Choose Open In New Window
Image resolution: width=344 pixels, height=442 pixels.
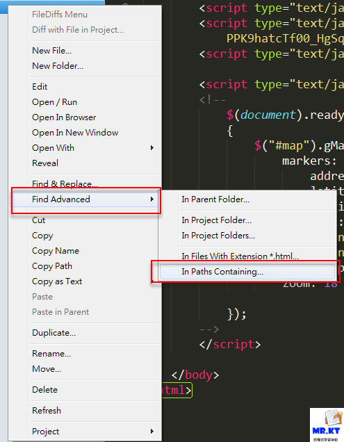[x=75, y=133]
